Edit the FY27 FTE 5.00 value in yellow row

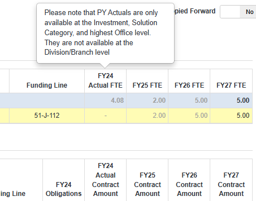231,116
